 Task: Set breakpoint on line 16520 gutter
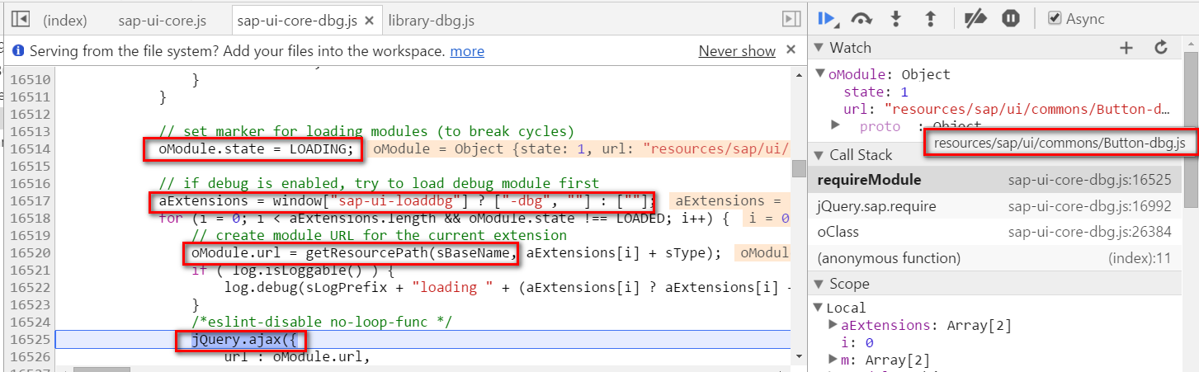(x=31, y=253)
